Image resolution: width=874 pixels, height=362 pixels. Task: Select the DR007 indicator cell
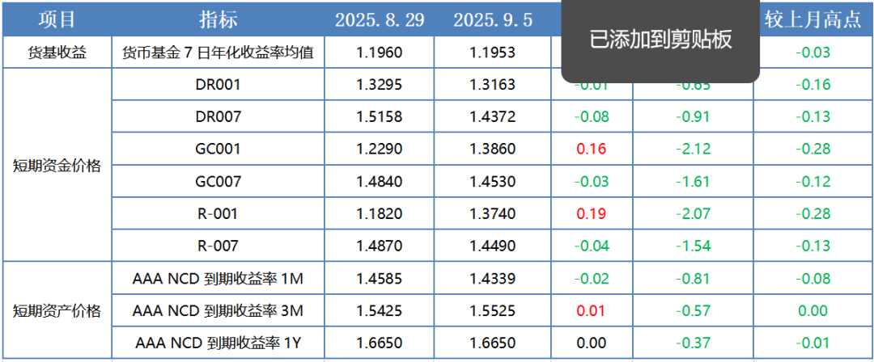(218, 117)
